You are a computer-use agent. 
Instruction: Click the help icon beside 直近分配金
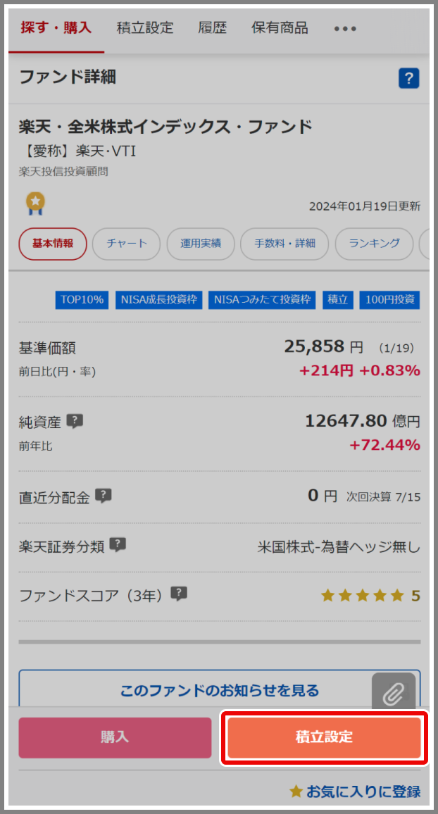(103, 495)
